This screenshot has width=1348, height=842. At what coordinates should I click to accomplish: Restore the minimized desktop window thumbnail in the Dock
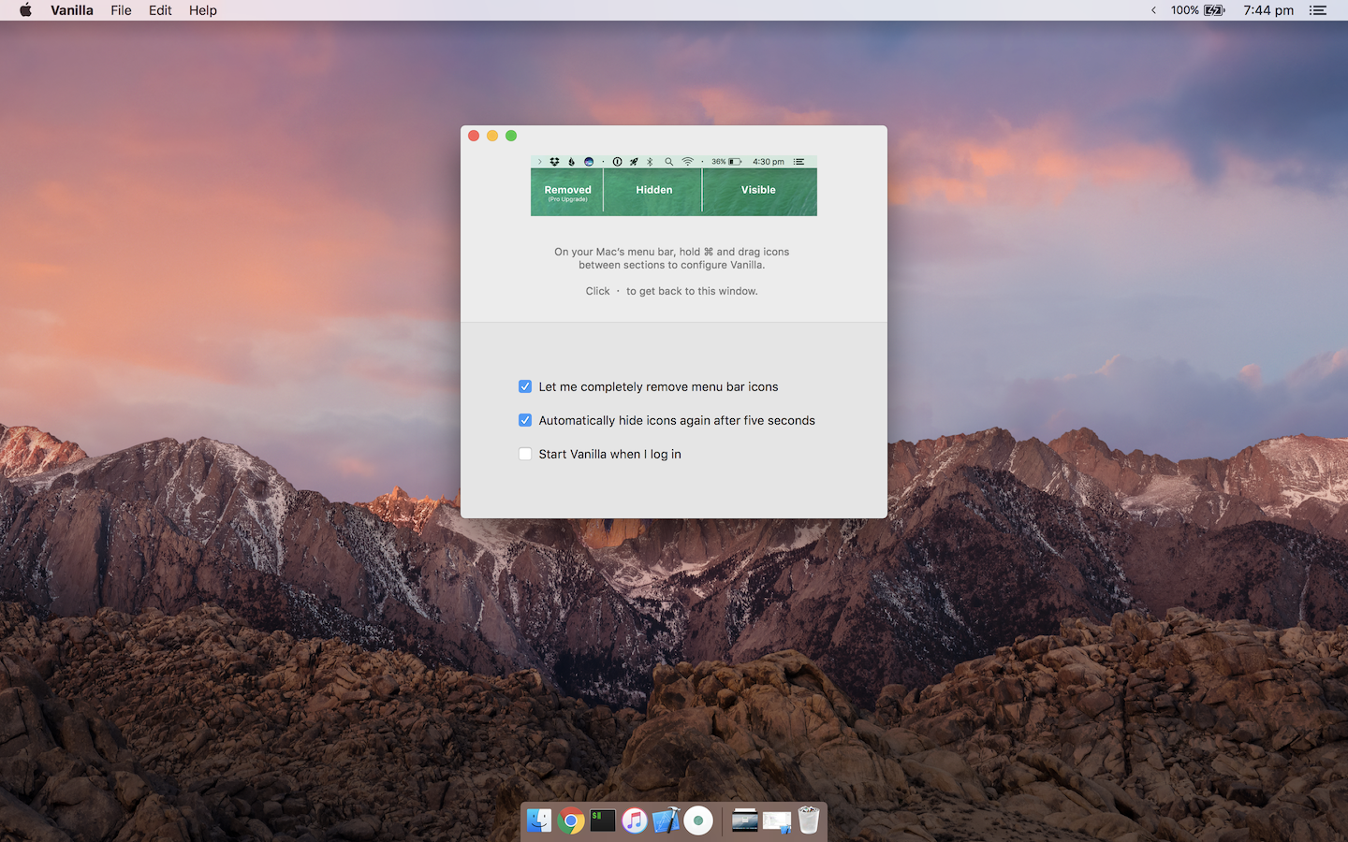click(x=745, y=820)
